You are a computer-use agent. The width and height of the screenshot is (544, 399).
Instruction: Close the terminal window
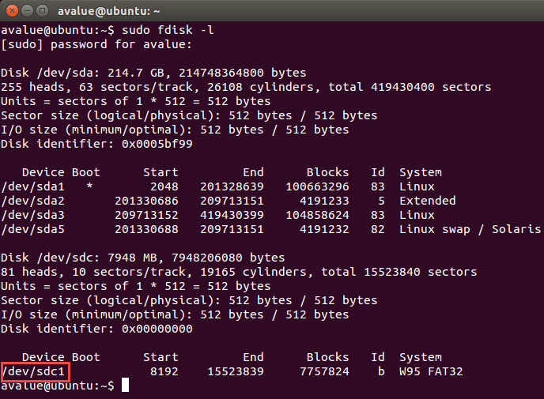11,10
